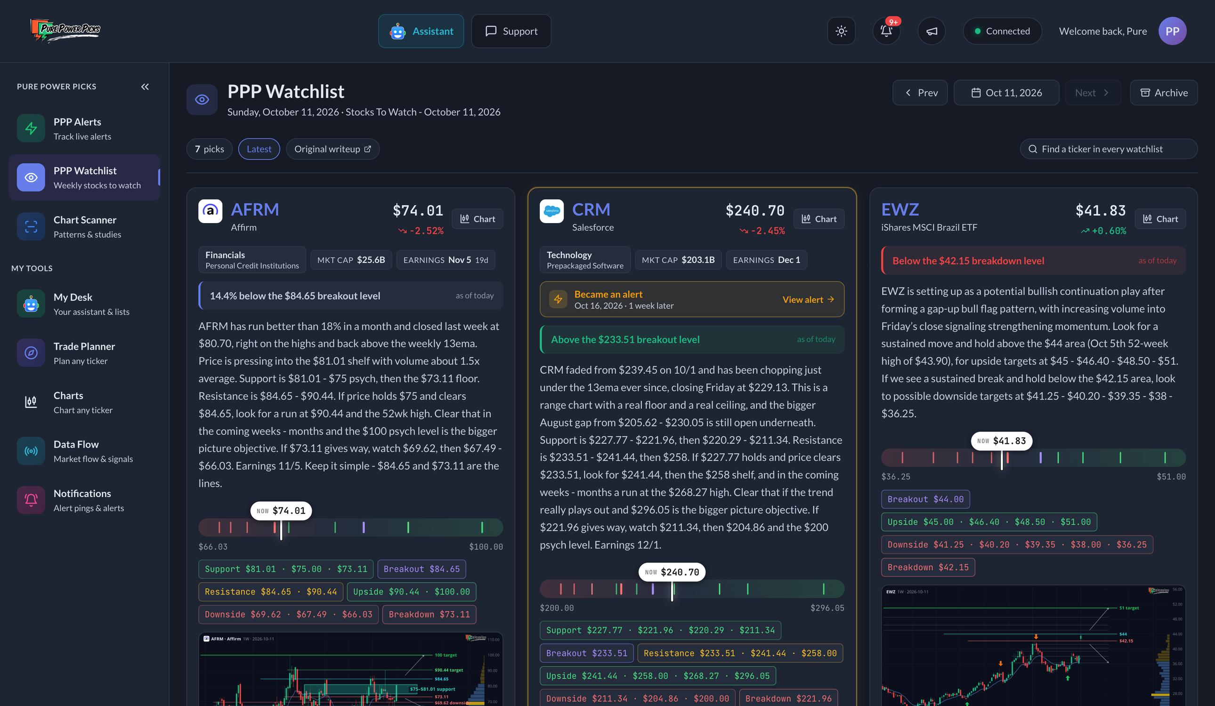Click the EWZ price range bar NOW marker
This screenshot has width=1215, height=706.
pos(1001,441)
